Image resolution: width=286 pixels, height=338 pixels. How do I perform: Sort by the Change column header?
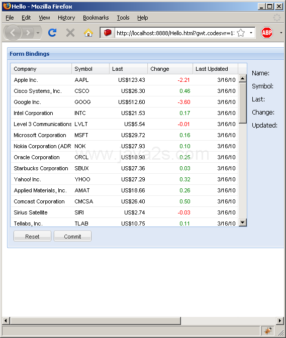170,69
